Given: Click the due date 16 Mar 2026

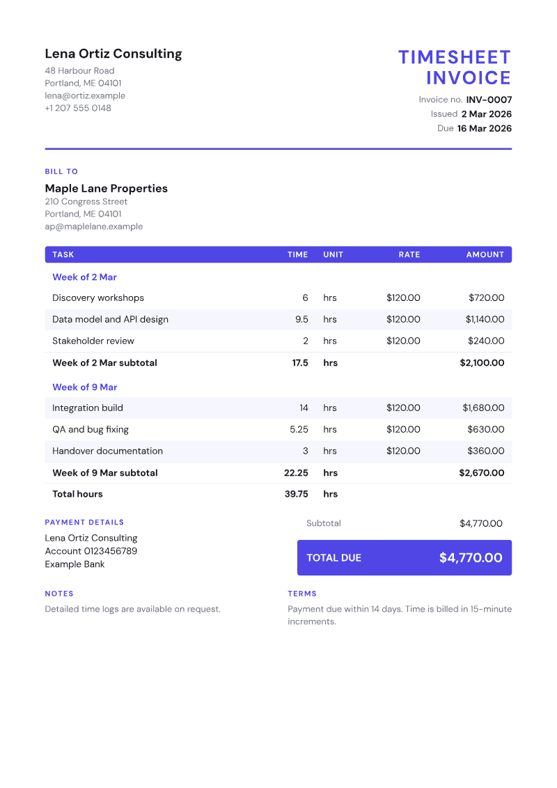Looking at the screenshot, I should point(484,128).
